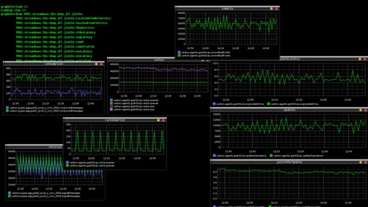Click the updateLatency line chart plot
The height and width of the screenshot is (207, 368).
click(293, 80)
